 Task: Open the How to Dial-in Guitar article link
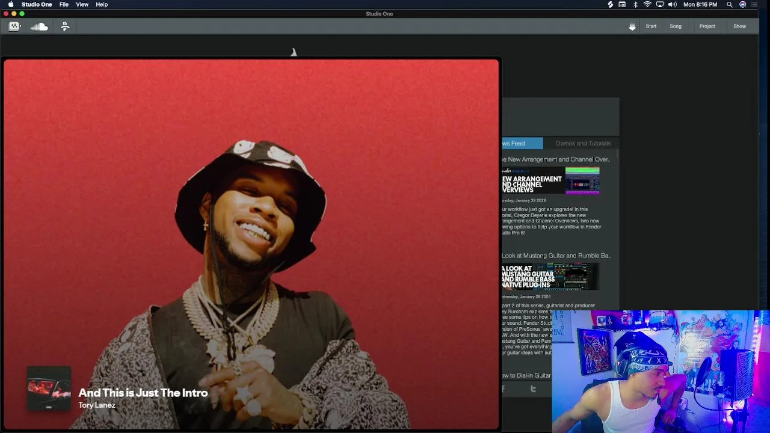[526, 375]
